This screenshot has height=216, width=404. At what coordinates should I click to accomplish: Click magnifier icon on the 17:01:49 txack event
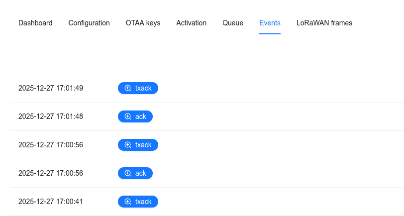(x=128, y=88)
